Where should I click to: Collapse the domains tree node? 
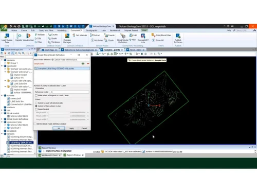[x=2, y=60]
